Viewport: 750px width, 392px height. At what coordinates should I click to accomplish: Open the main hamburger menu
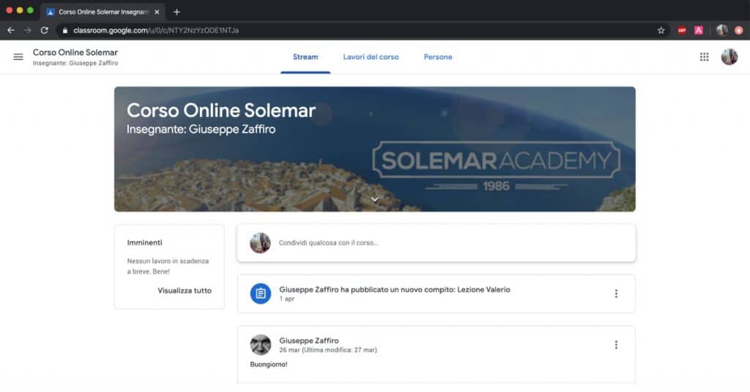(18, 57)
